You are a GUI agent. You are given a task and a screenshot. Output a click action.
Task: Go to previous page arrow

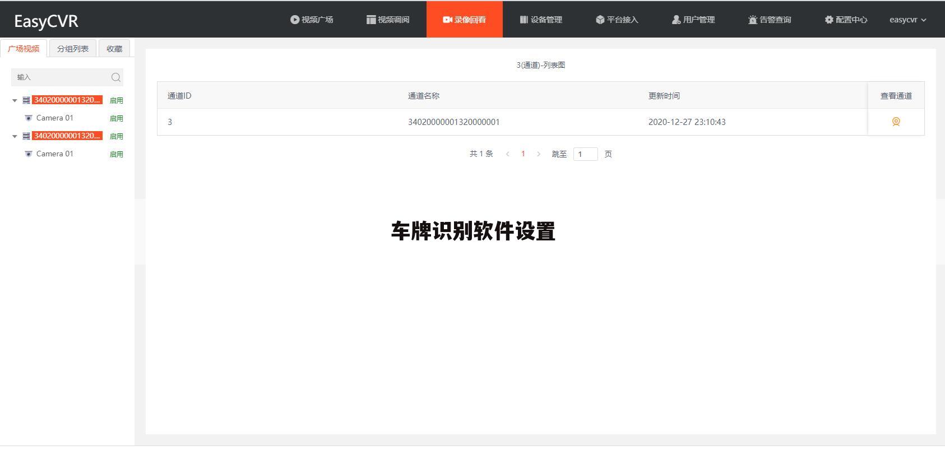pos(508,154)
